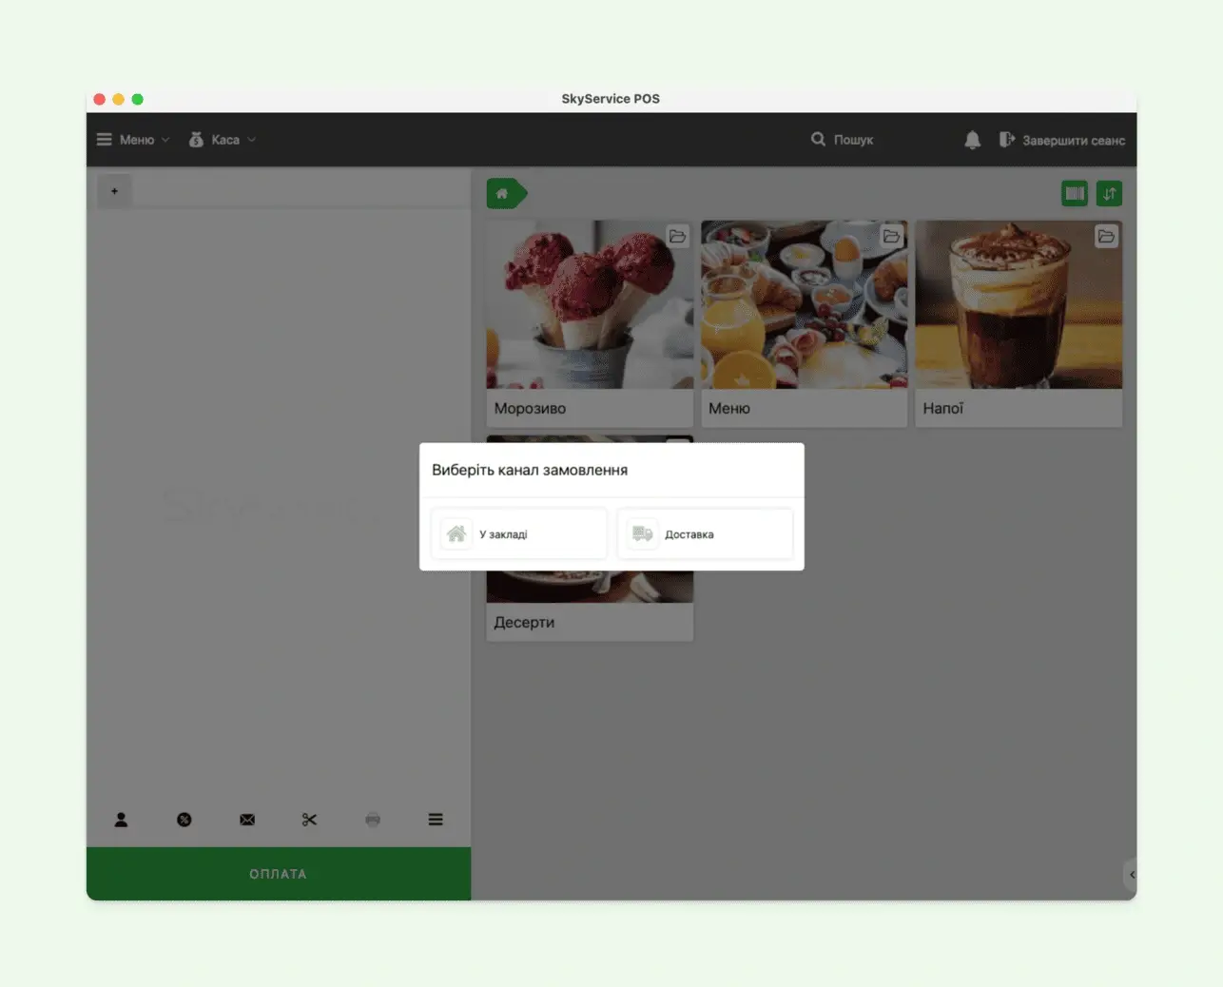Open the 'Морозиво' category tile

[590, 323]
